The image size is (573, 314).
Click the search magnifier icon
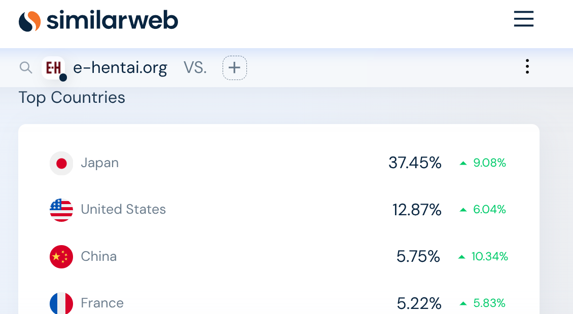point(25,67)
